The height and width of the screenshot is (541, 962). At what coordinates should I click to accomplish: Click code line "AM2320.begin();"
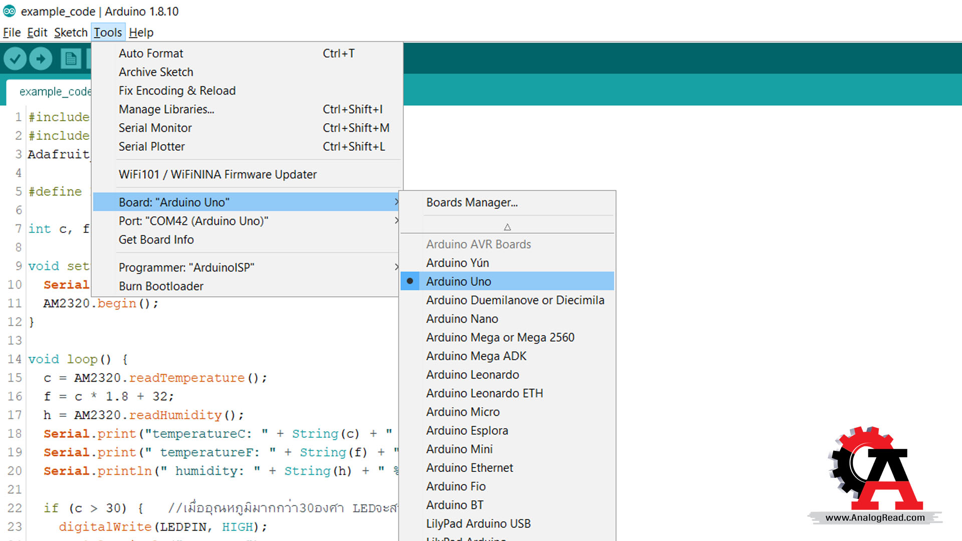pos(101,304)
